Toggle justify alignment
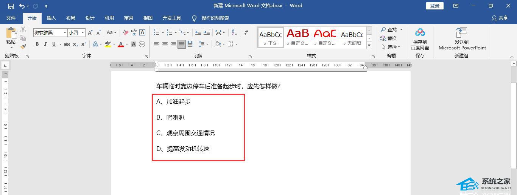 pyautogui.click(x=182, y=44)
